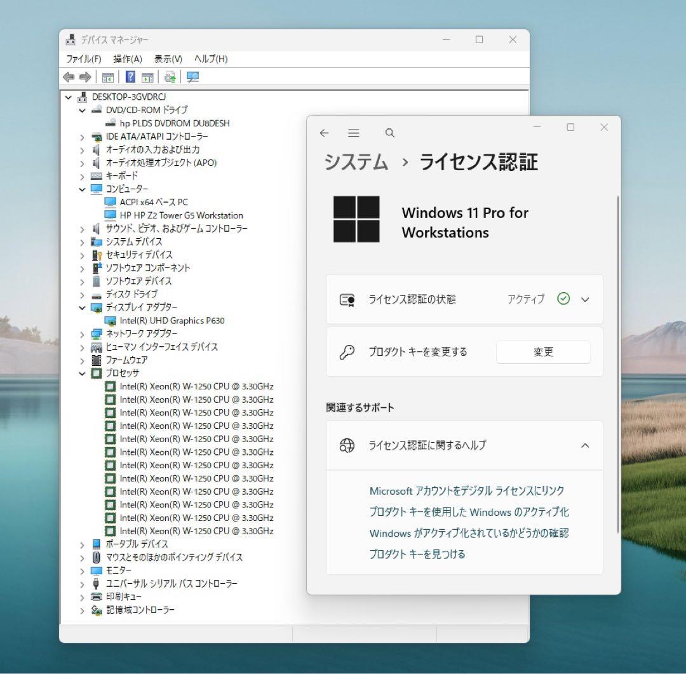
Task: Click the システム デバイス icon
Action: (97, 241)
